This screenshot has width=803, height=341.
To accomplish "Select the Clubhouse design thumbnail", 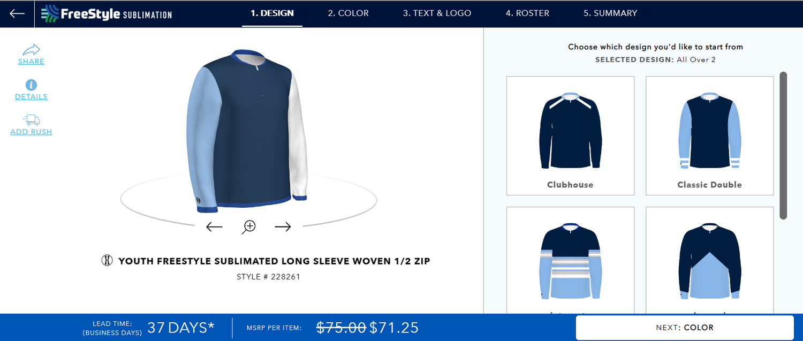I will [x=570, y=135].
